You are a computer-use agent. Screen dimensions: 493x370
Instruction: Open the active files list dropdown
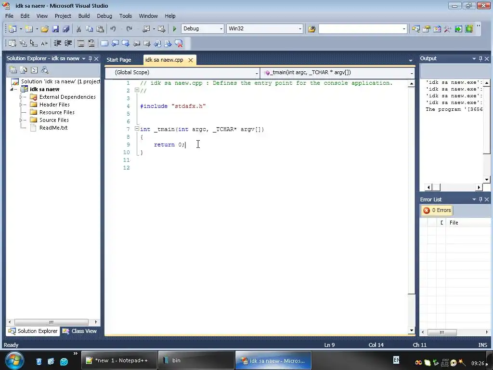(410, 60)
